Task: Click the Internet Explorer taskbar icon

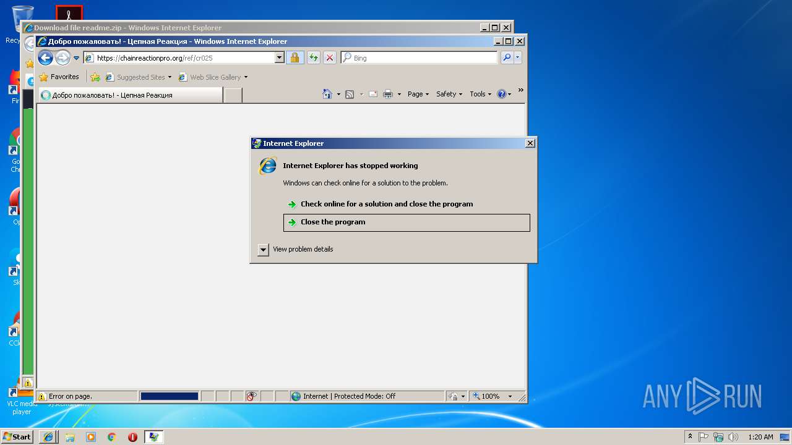Action: point(49,437)
